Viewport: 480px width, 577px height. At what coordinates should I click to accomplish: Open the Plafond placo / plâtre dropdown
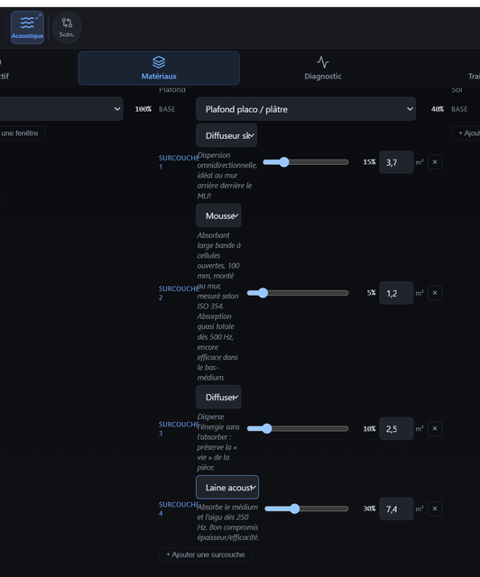click(x=306, y=109)
